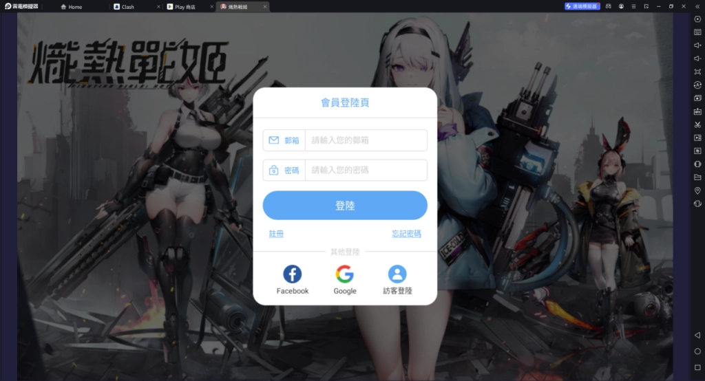Click volume down speaker icon
The height and width of the screenshot is (381, 705).
[x=697, y=58]
